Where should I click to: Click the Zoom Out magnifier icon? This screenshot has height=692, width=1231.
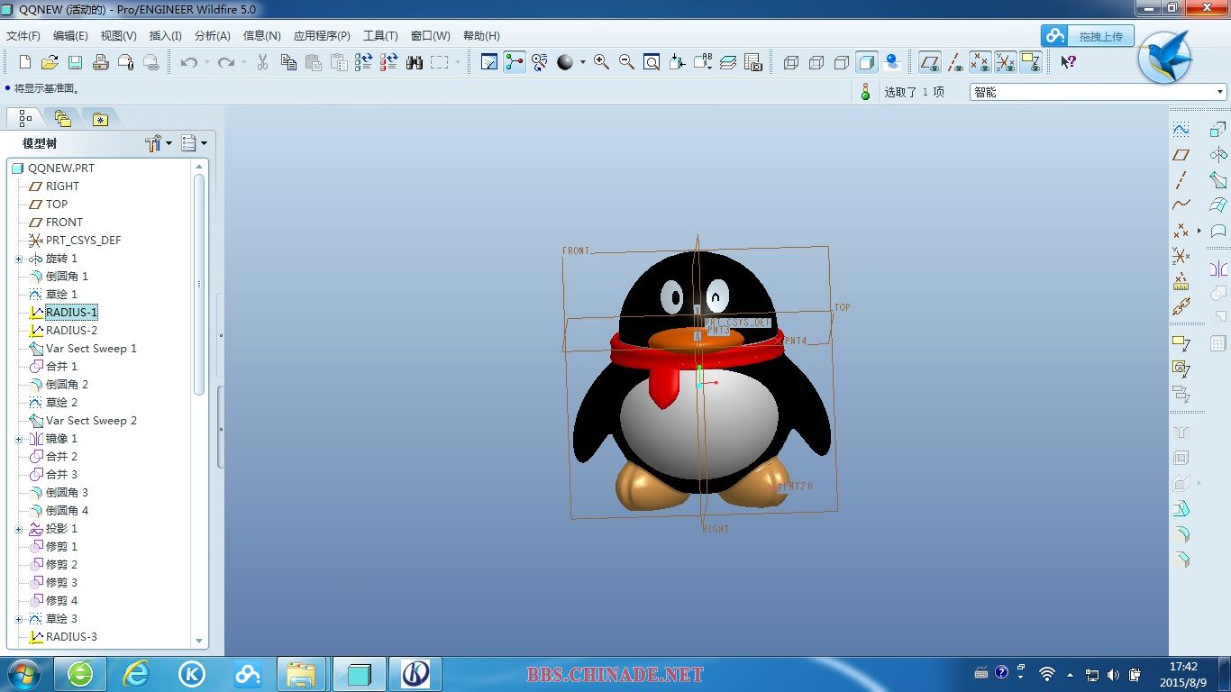(626, 62)
